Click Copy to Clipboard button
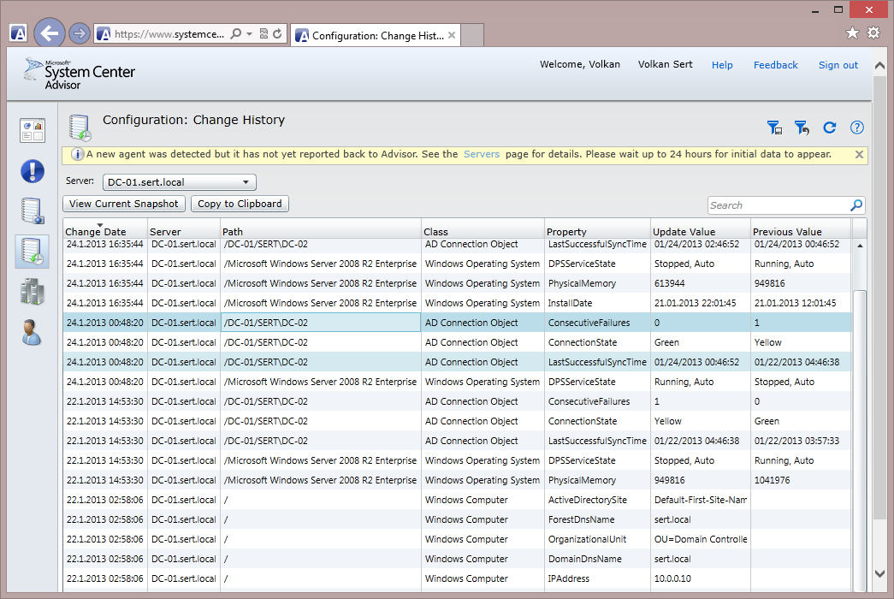The height and width of the screenshot is (599, 894). point(240,204)
